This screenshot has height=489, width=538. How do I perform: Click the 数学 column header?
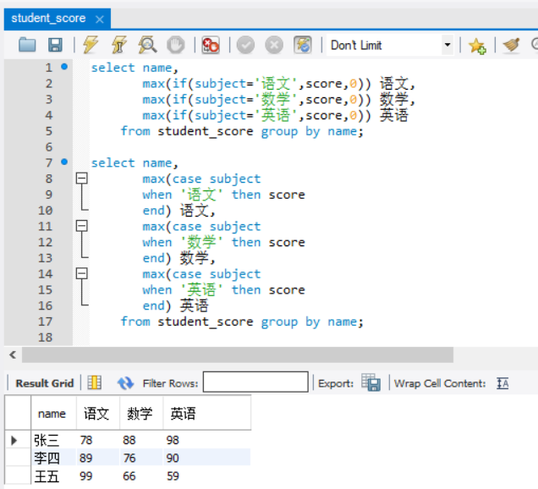click(141, 413)
